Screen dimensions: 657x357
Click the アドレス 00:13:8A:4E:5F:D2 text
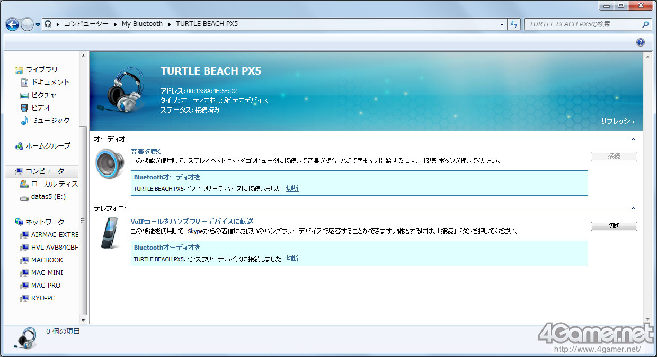[199, 91]
